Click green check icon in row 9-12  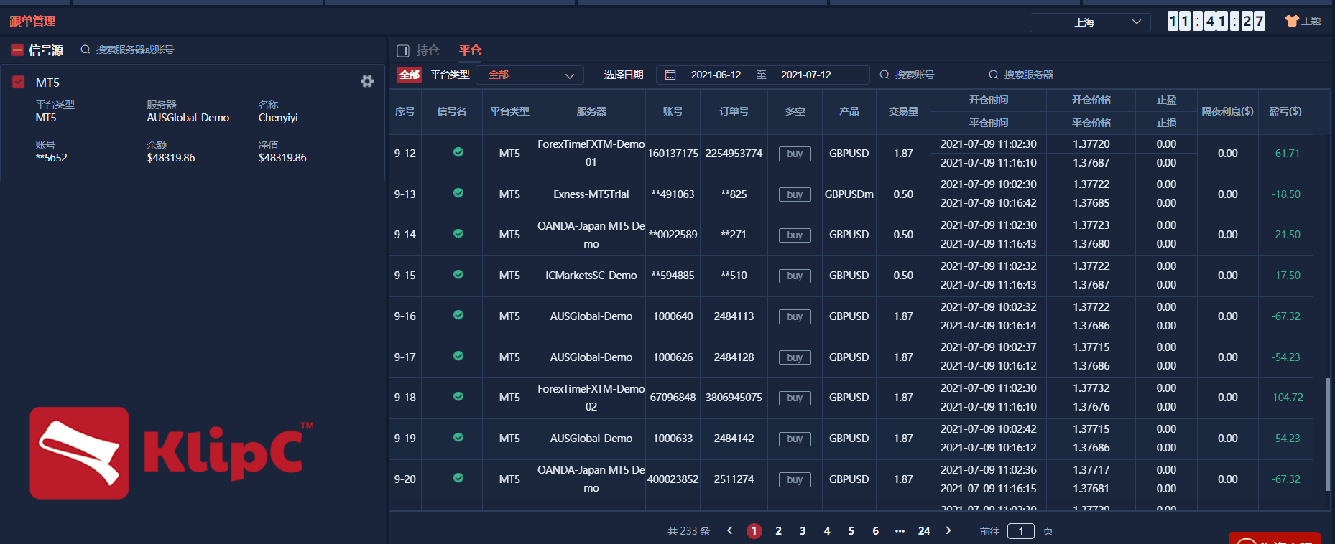pyautogui.click(x=458, y=152)
